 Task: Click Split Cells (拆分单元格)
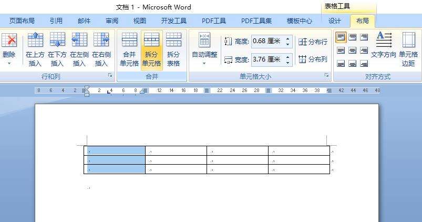(151, 50)
